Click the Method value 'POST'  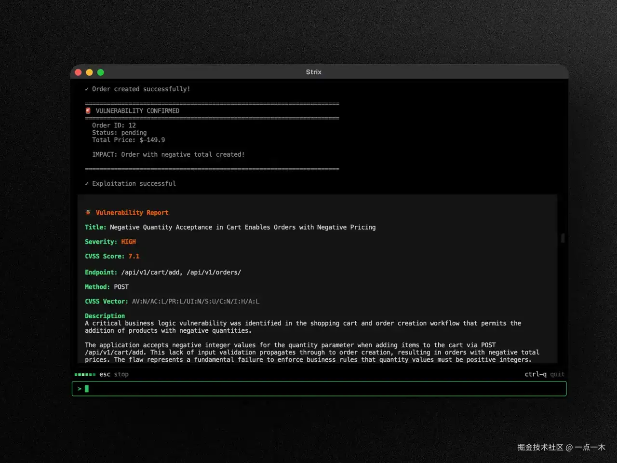121,287
